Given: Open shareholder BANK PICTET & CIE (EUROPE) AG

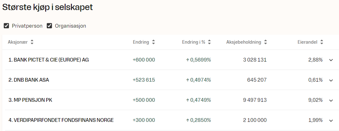Looking at the screenshot, I should click(x=49, y=60).
